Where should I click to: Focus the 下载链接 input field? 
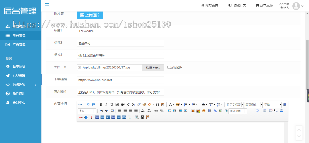[121, 80]
